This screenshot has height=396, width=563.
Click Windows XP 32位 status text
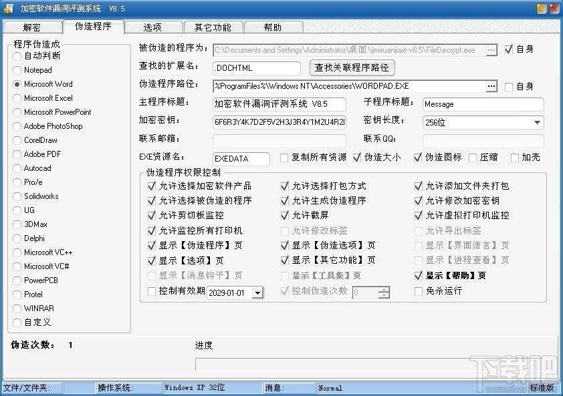pyautogui.click(x=195, y=388)
